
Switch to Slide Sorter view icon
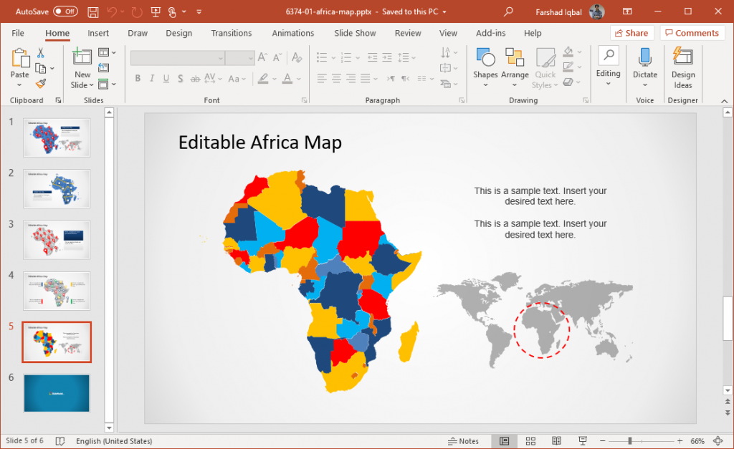530,440
